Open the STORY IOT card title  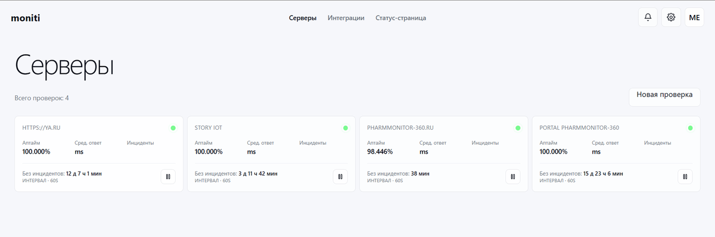click(x=209, y=128)
